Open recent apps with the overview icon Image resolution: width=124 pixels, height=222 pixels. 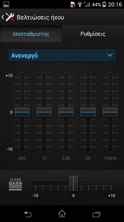pyautogui.click(x=96, y=214)
